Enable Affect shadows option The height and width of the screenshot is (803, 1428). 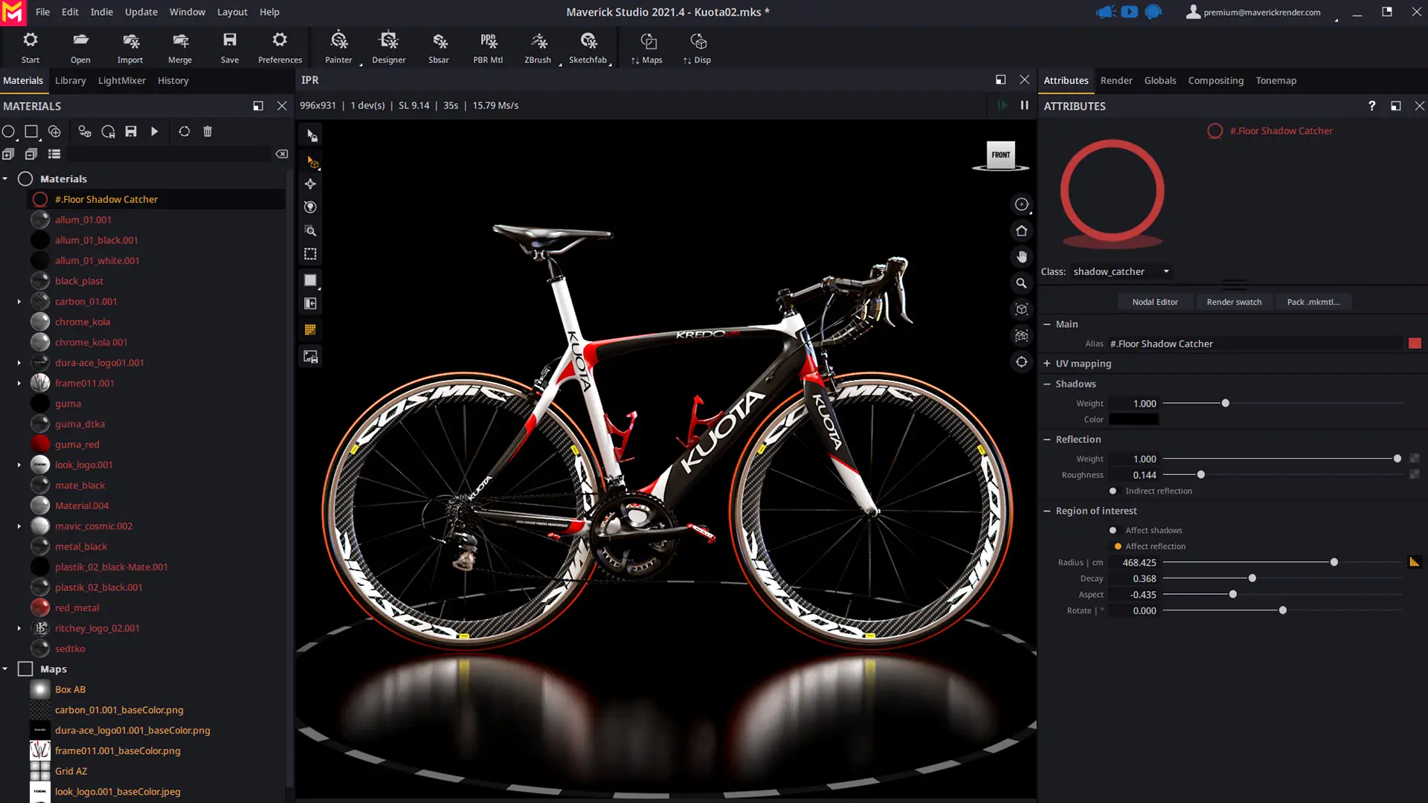(x=1113, y=530)
